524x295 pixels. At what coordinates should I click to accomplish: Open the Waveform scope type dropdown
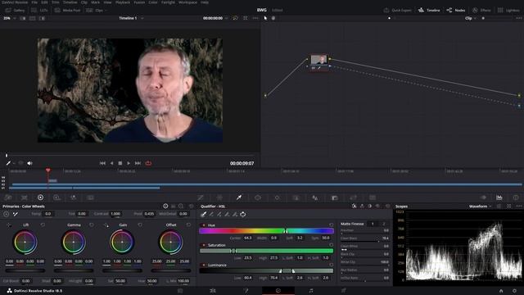point(481,206)
